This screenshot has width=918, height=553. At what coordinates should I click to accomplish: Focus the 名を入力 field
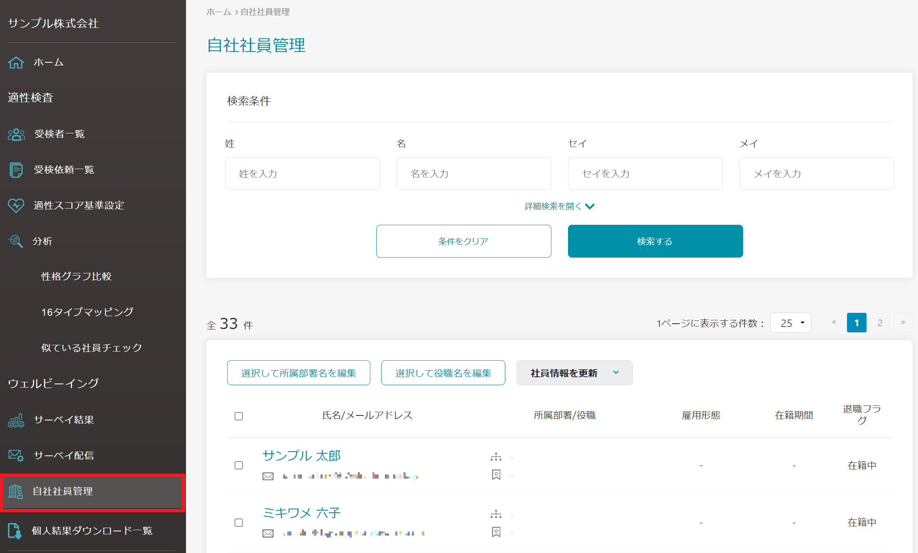tap(474, 173)
